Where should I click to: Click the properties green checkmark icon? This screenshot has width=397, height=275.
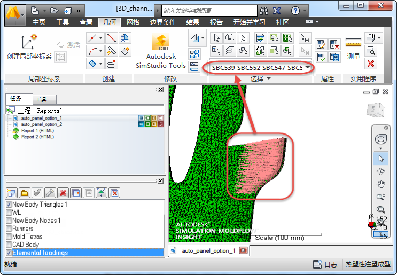pyautogui.click(x=321, y=57)
